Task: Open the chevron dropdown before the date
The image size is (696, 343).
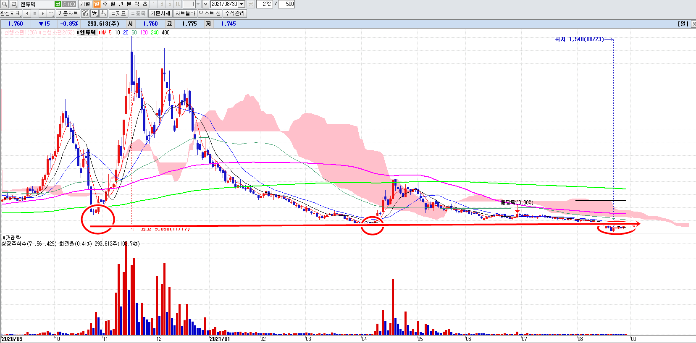Action: point(205,4)
